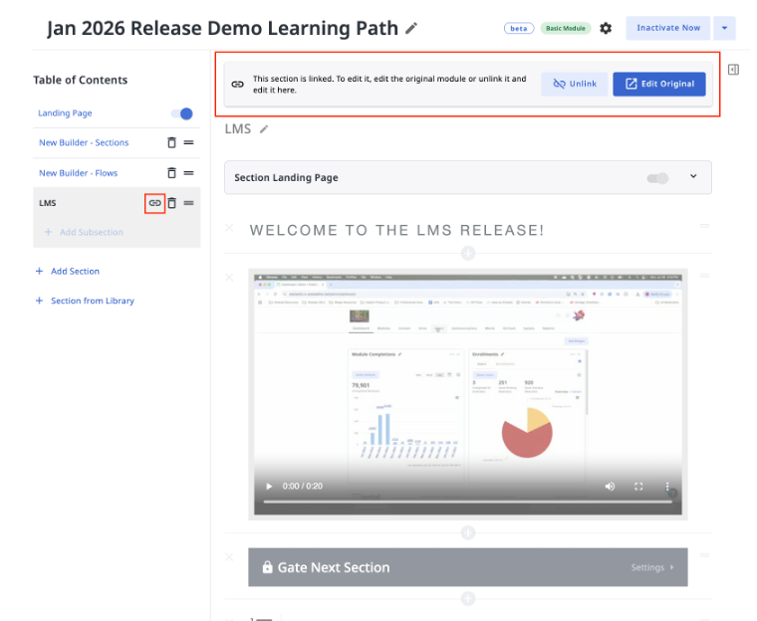The image size is (757, 621).
Task: Edit LMS section name pencil icon
Action: tap(264, 129)
